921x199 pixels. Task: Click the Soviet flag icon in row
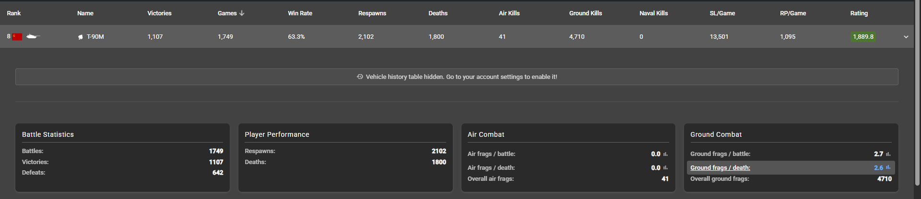17,37
